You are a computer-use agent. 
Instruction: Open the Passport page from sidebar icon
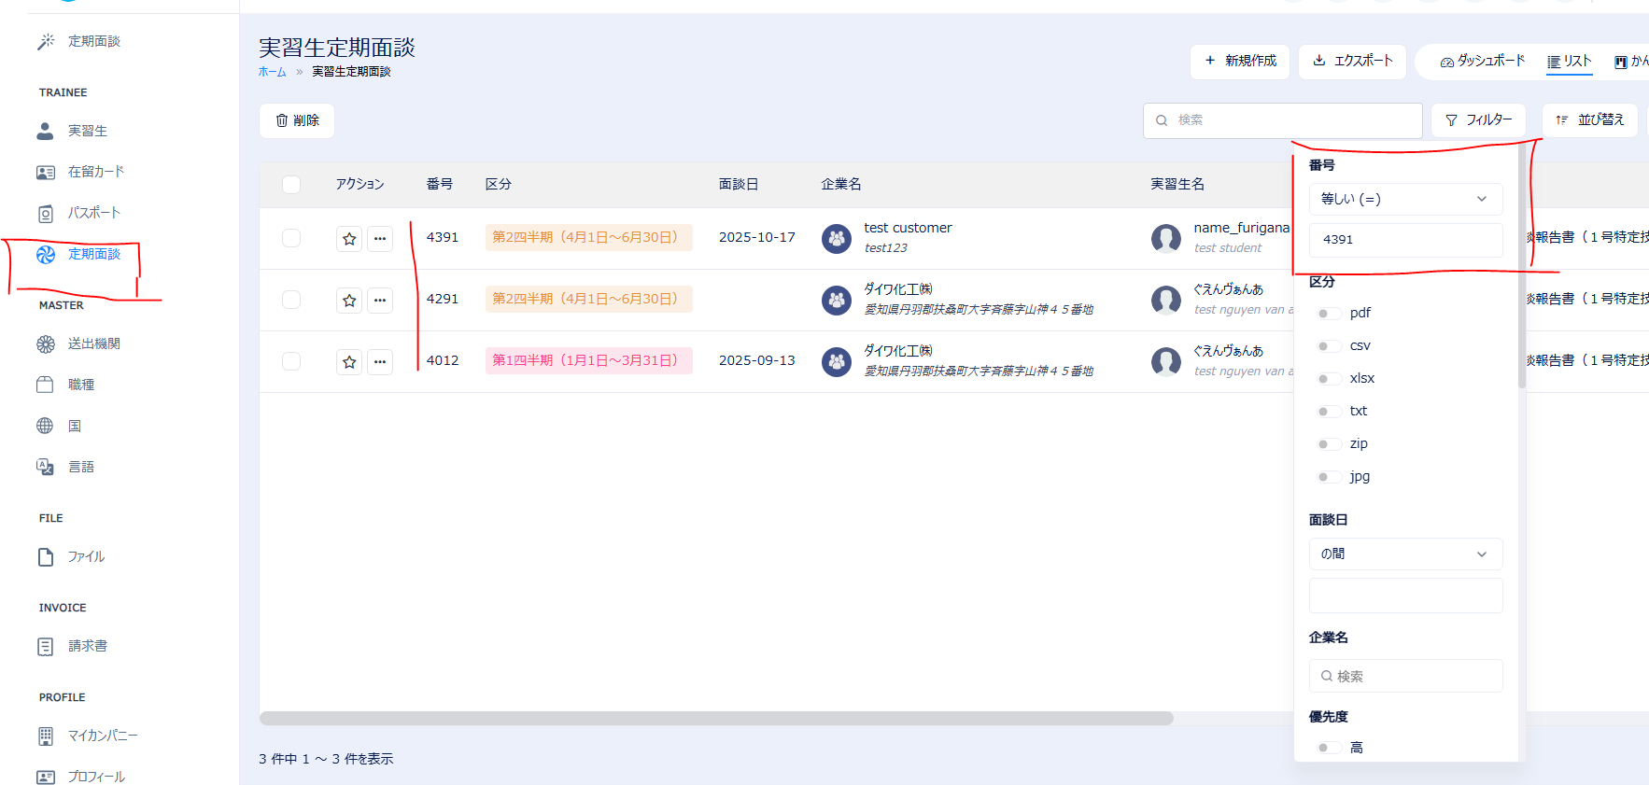click(46, 214)
